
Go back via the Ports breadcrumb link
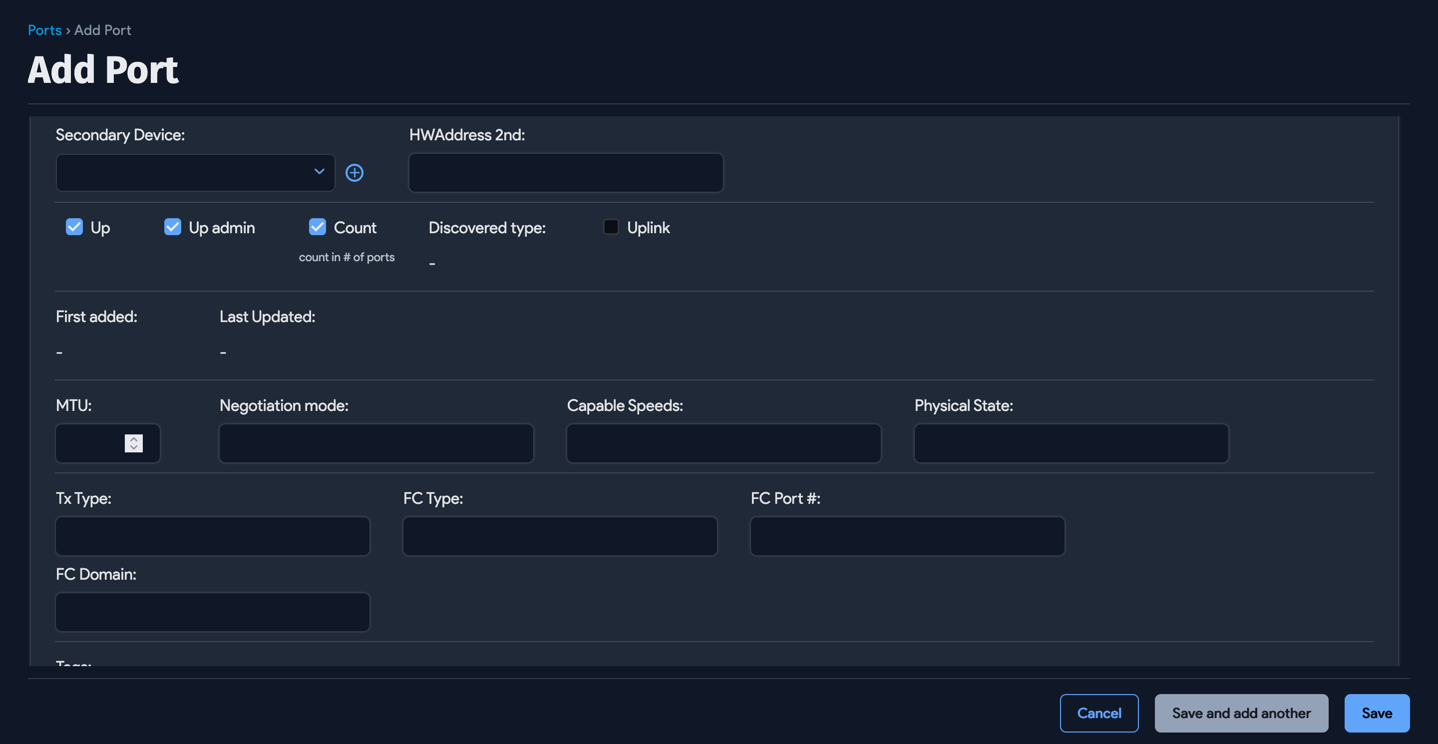(x=44, y=30)
